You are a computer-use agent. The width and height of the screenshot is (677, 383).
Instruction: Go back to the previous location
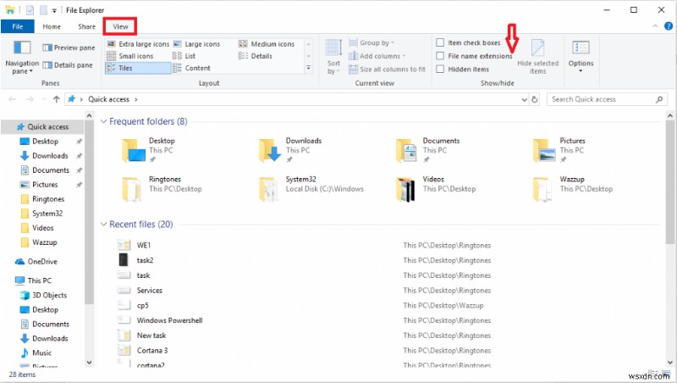pyautogui.click(x=12, y=99)
